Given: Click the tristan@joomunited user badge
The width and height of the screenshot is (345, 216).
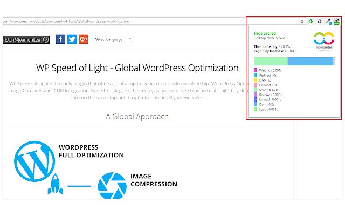Looking at the screenshot, I should (x=26, y=39).
